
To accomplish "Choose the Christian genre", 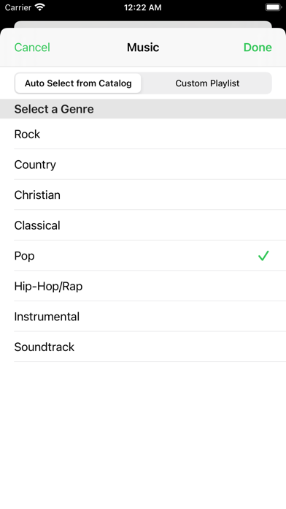I will 143,195.
